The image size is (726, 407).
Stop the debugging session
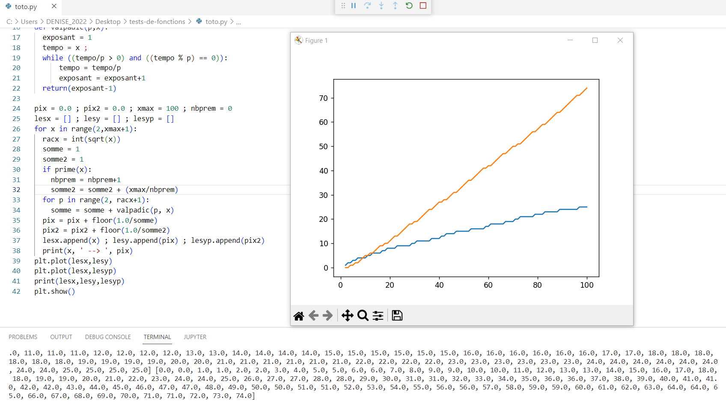[x=423, y=6]
